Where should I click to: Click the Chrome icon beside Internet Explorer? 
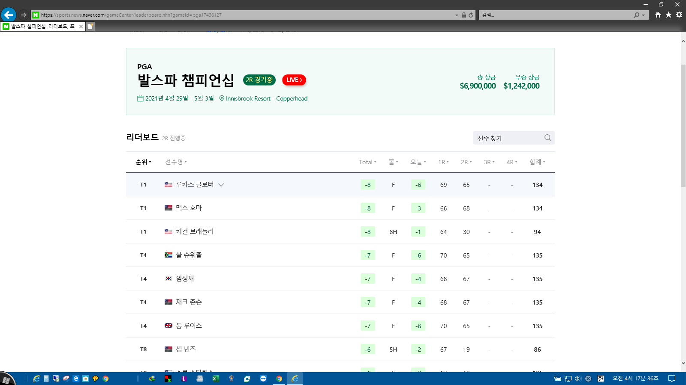[279, 379]
